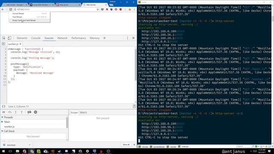Click the address bar URL field

pyautogui.click(x=56, y=9)
